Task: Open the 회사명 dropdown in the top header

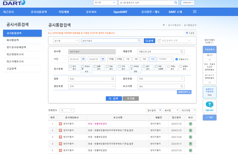Action: 105,3
